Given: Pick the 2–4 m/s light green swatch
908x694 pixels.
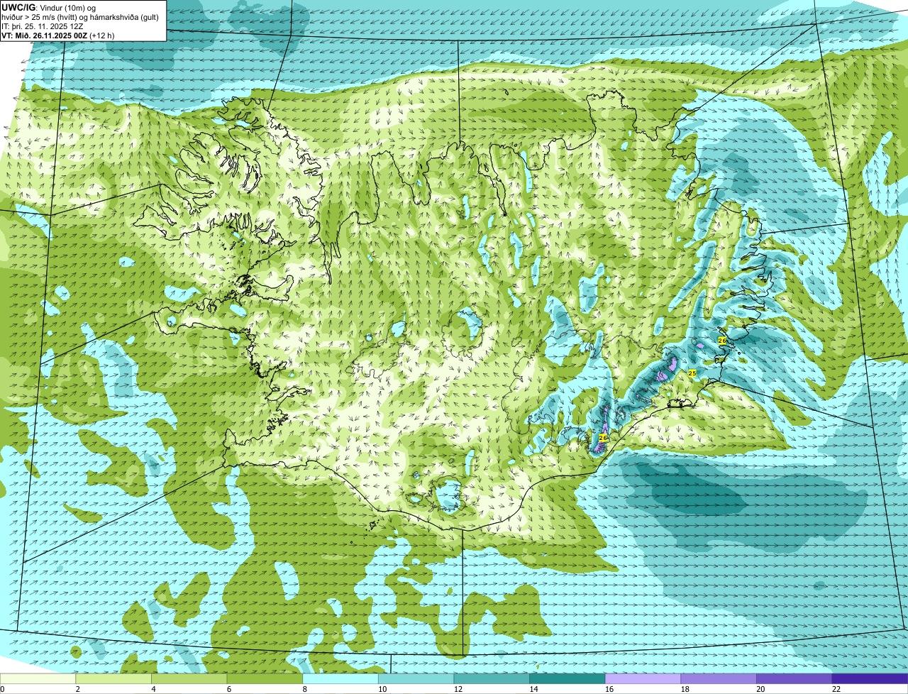Looking at the screenshot, I should point(113,678).
